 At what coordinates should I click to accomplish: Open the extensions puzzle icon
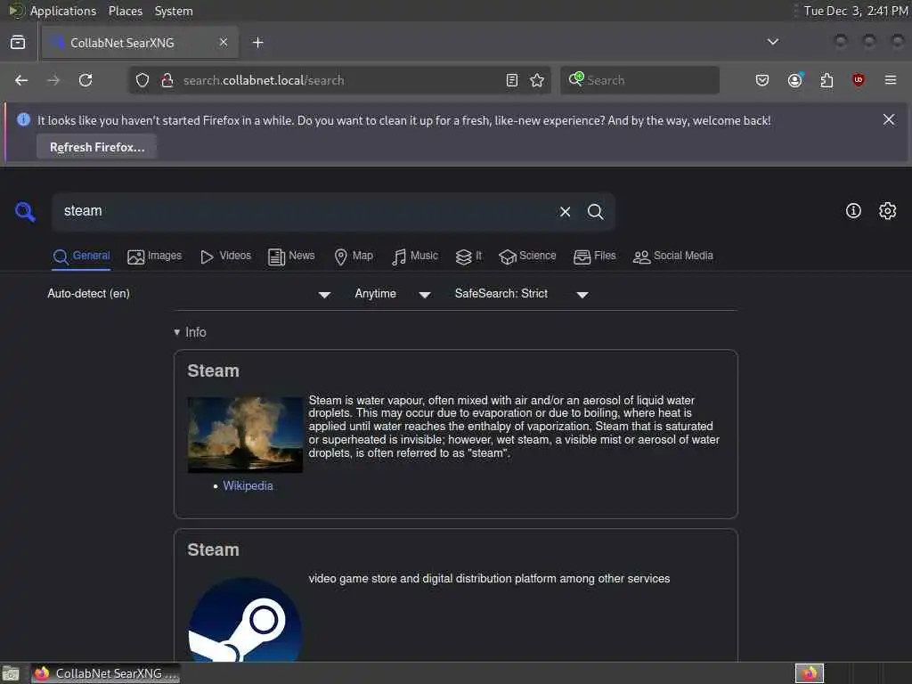coord(826,80)
